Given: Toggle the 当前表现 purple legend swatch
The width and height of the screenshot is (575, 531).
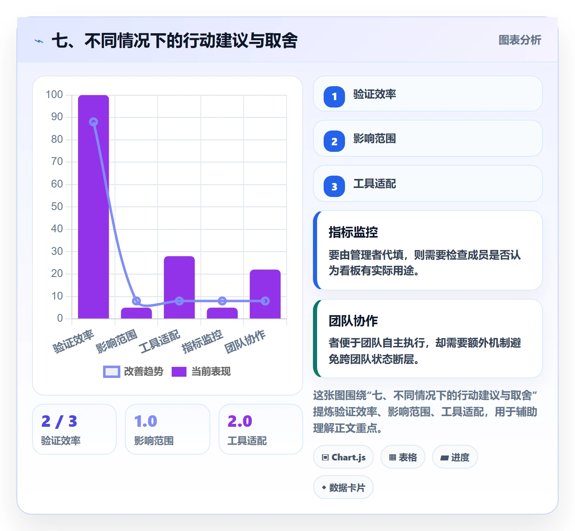Looking at the screenshot, I should (x=179, y=372).
